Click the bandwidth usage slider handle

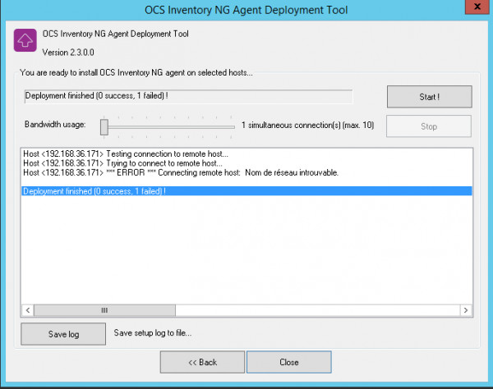tap(104, 127)
